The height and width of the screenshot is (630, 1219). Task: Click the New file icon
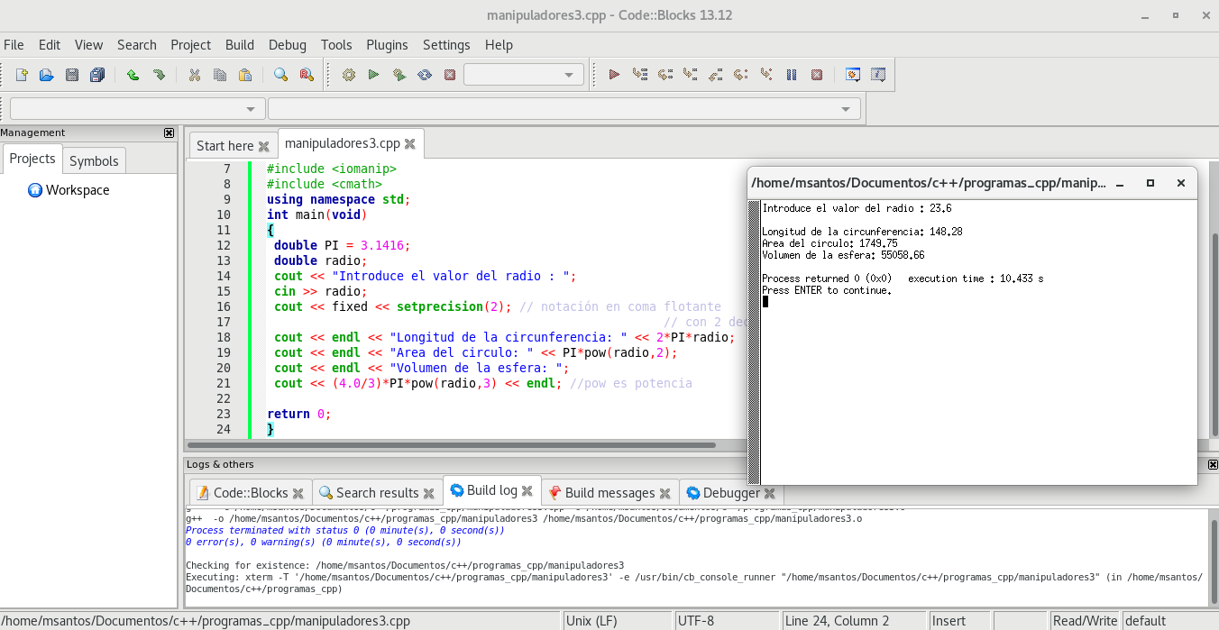(22, 75)
